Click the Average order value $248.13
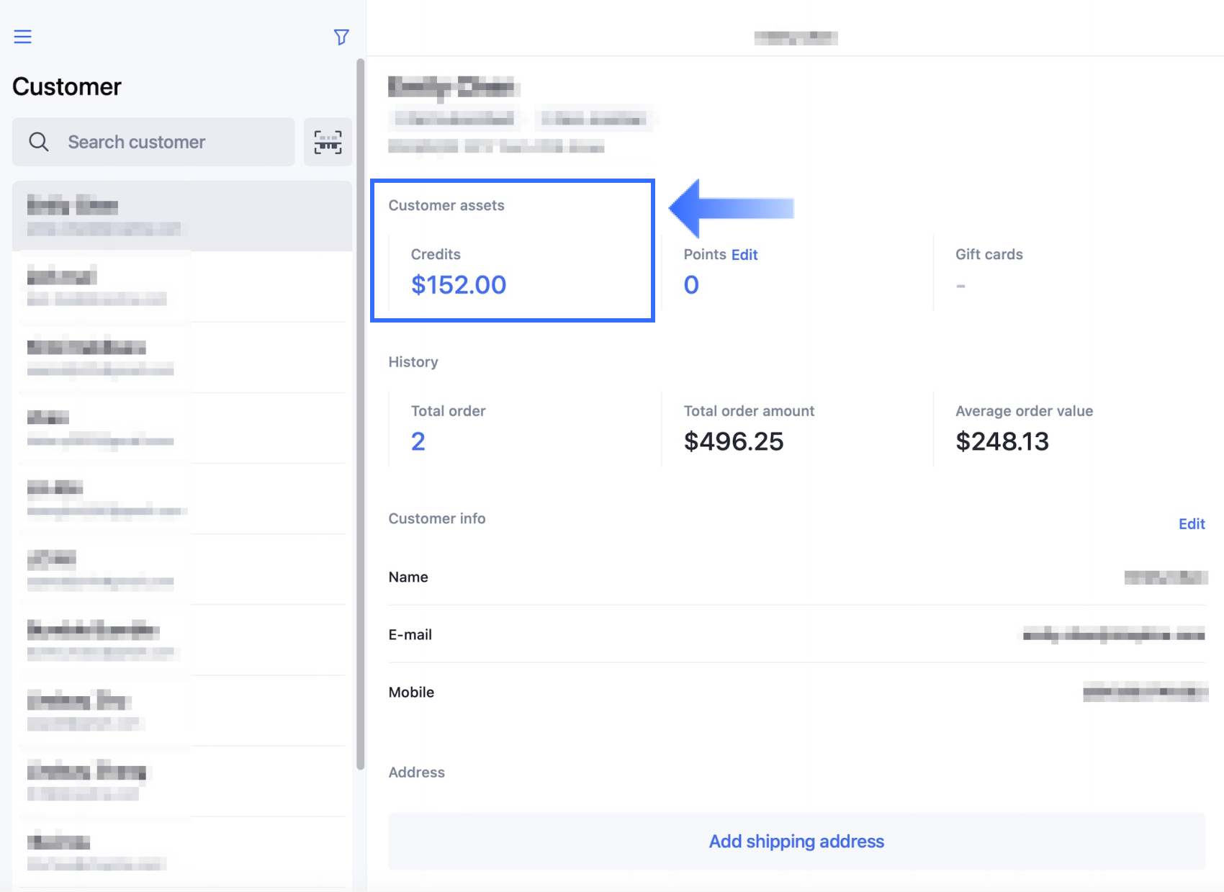 [1002, 441]
